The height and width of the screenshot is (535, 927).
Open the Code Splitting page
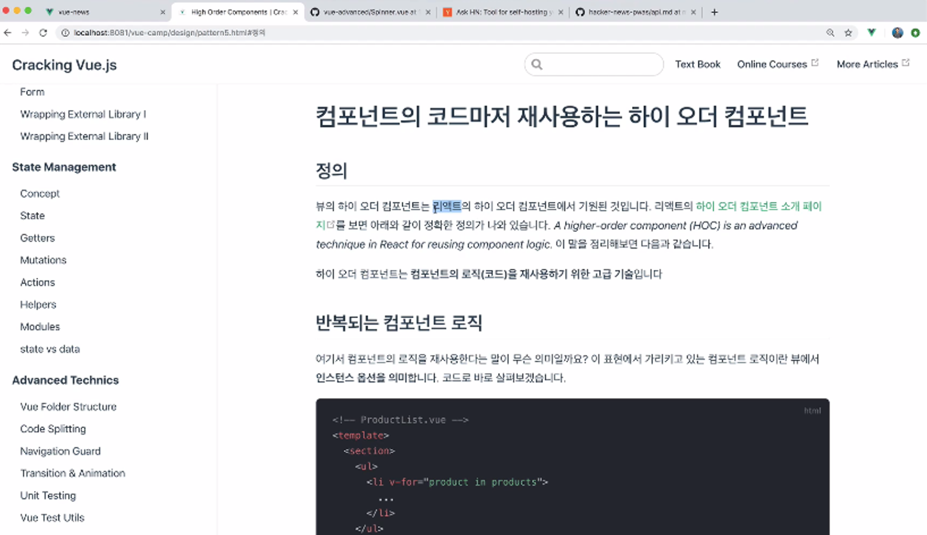53,429
